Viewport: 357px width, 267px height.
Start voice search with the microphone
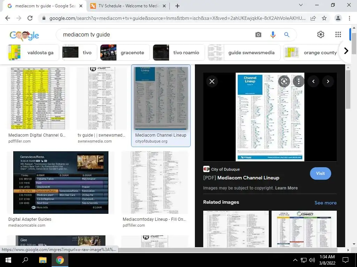pyautogui.click(x=273, y=34)
